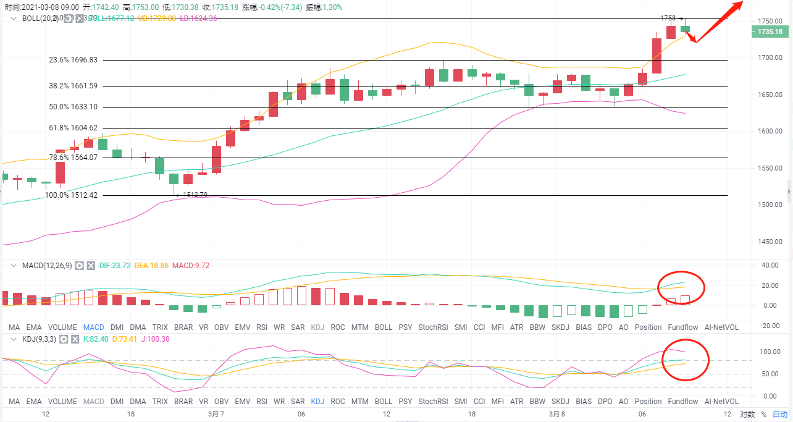Click the 3月 8 date on time axis
Screen dimensions: 793x422
click(557, 414)
